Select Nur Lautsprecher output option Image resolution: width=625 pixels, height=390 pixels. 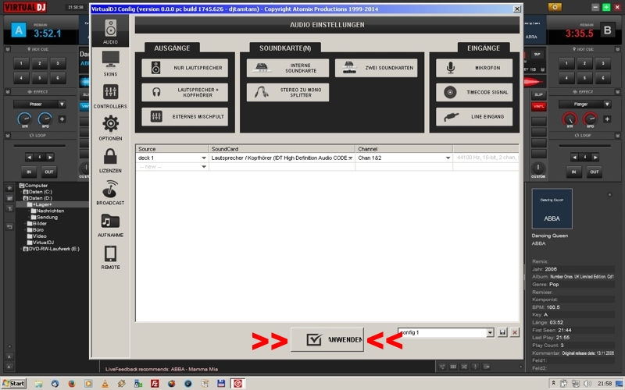(185, 68)
